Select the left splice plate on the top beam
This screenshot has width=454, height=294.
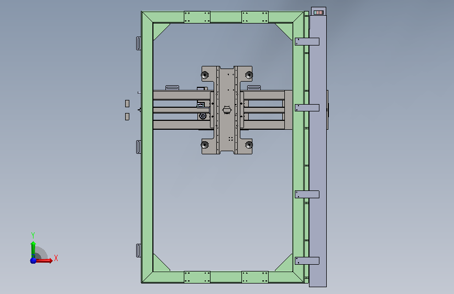click(197, 17)
